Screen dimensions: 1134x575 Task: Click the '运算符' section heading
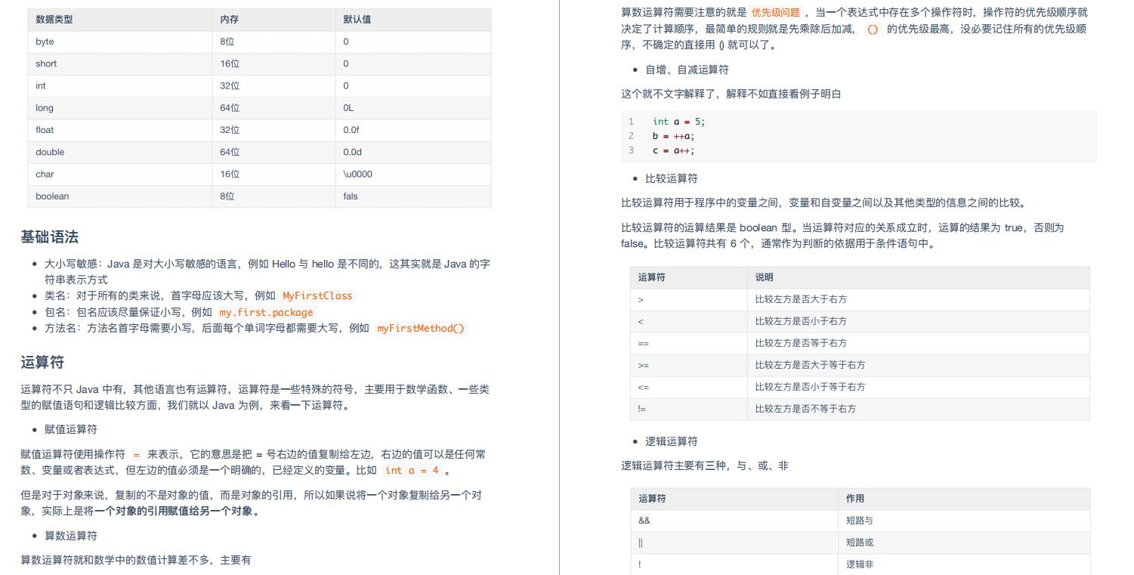coord(42,363)
